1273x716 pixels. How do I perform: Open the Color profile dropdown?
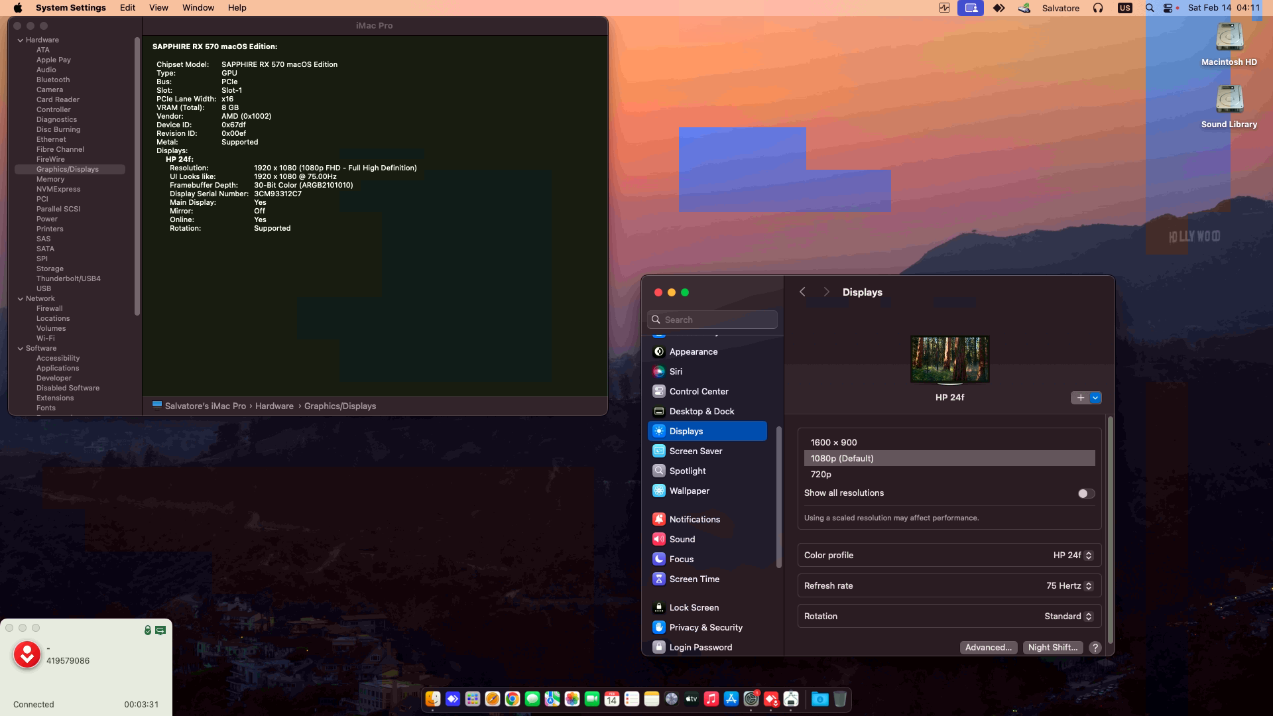1073,556
